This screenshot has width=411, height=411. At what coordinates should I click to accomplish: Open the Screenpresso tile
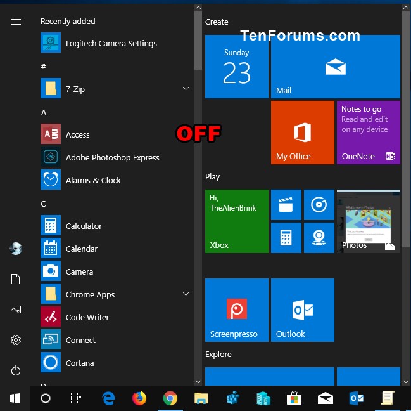tap(237, 310)
